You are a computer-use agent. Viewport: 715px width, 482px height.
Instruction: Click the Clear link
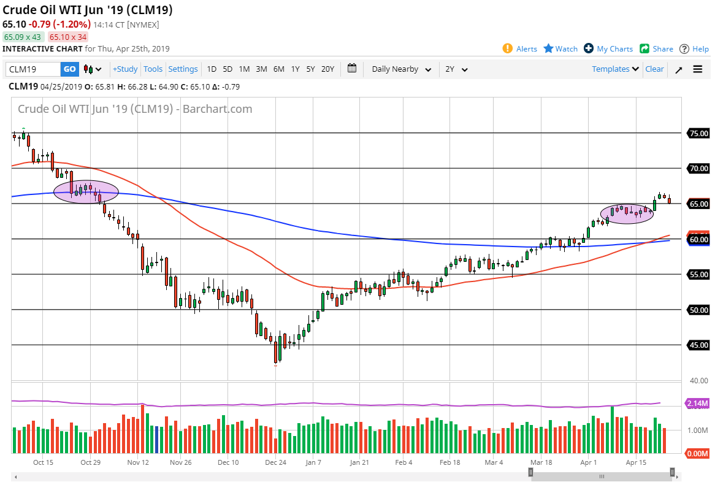(x=654, y=69)
